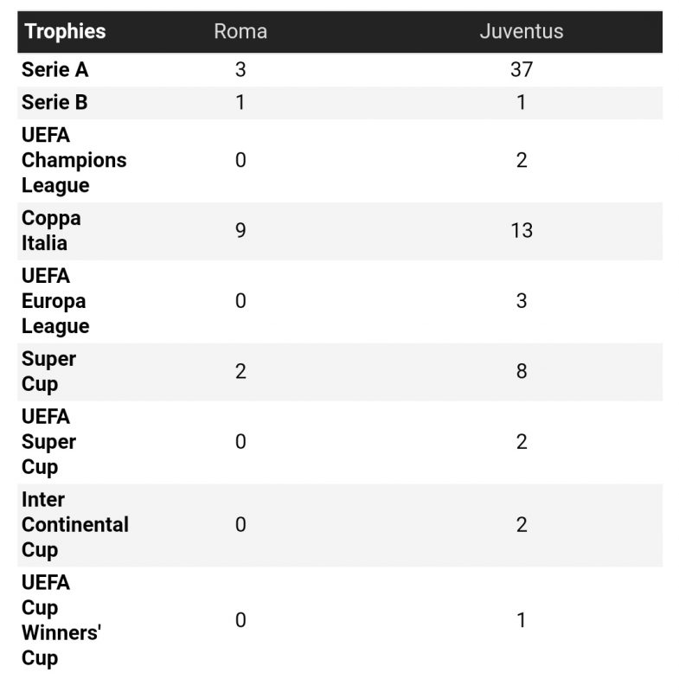Select the UEFA Cup Winners' Cup label

tap(61, 620)
